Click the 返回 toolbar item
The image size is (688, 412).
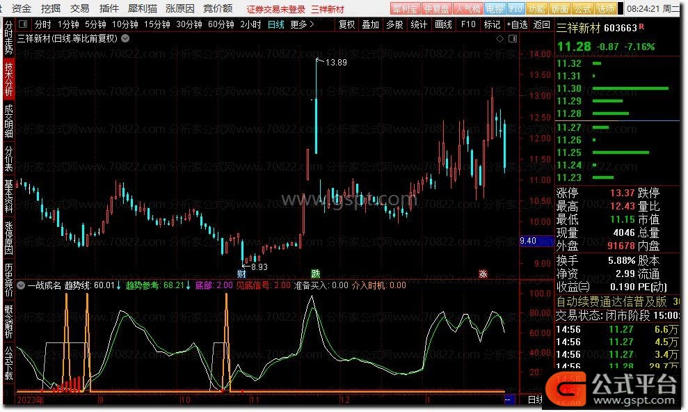[x=541, y=24]
